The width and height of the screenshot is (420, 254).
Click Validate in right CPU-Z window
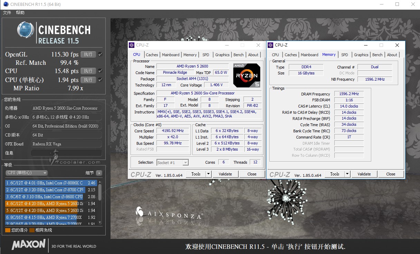(x=364, y=174)
